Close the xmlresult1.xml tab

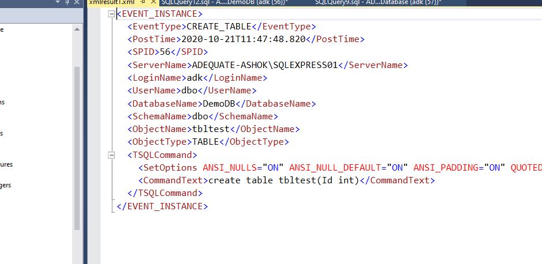(154, 2)
